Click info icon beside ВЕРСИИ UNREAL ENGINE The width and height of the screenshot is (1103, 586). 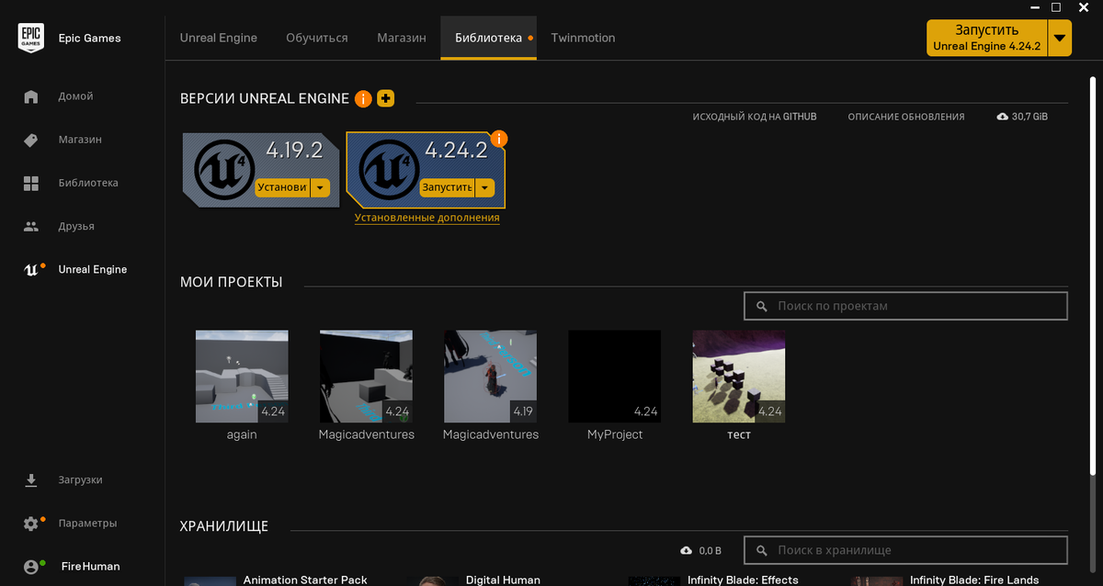click(x=363, y=98)
